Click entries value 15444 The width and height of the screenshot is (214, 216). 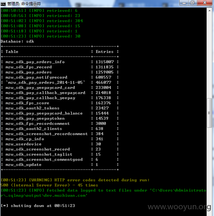point(102,113)
